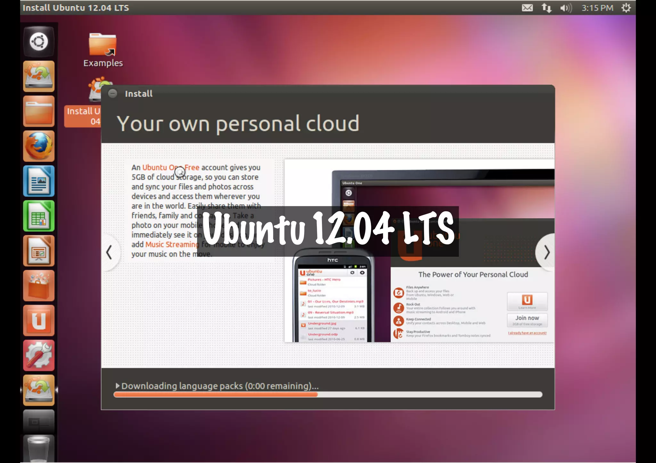Open Ubuntu Software Center shopping bag icon
656x463 pixels.
(x=39, y=286)
